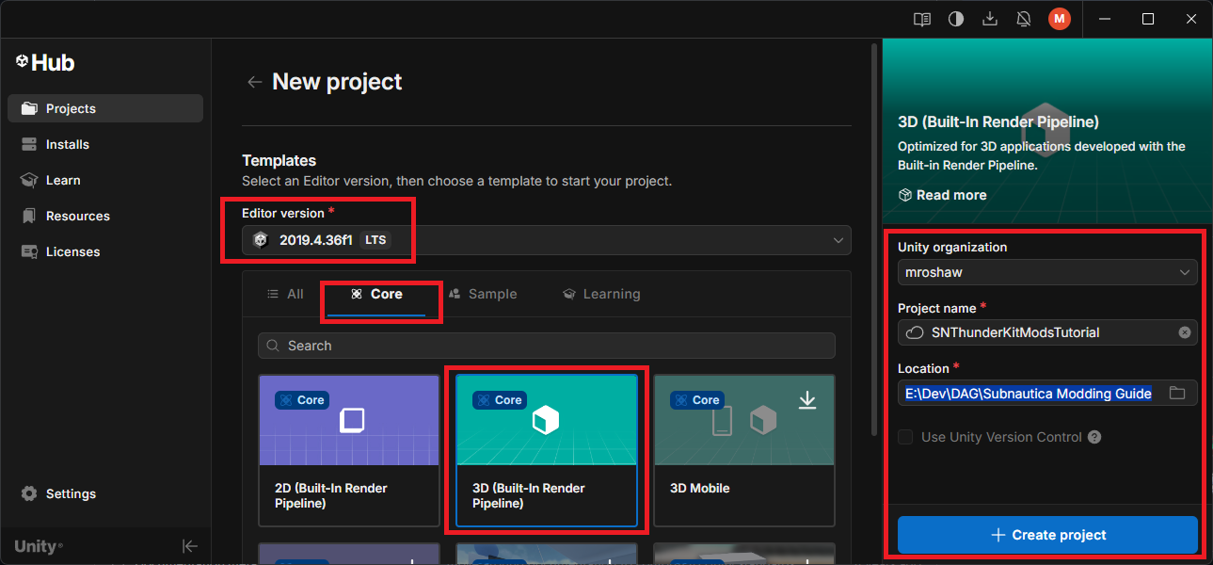Open Licenses in the sidebar
This screenshot has width=1213, height=565.
click(x=105, y=251)
